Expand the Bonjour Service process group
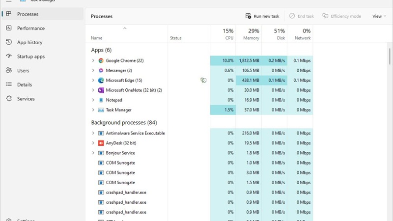Viewport: 393px width, 221px height. pyautogui.click(x=93, y=153)
